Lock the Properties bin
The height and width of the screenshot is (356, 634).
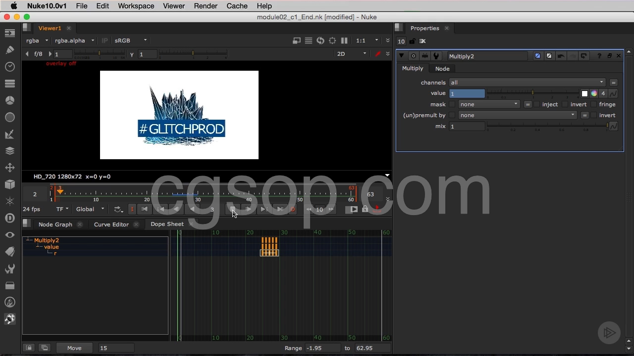(412, 41)
